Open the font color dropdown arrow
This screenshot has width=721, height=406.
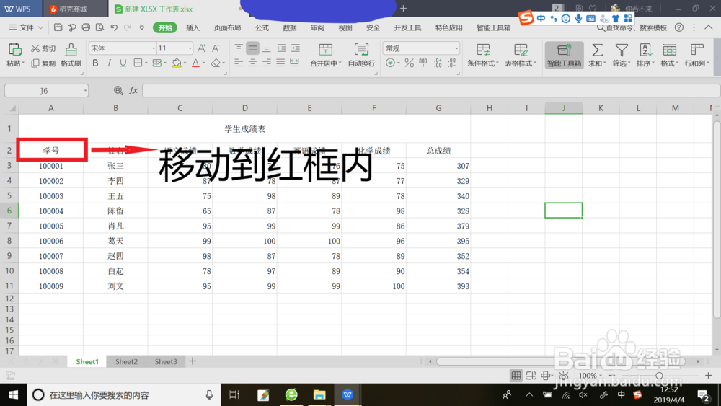point(204,63)
